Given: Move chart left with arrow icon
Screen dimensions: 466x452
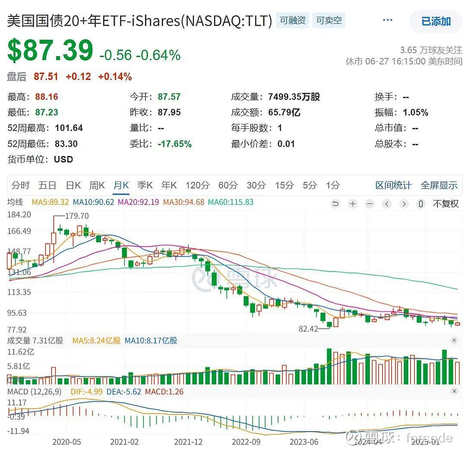Looking at the screenshot, I should tap(387, 204).
